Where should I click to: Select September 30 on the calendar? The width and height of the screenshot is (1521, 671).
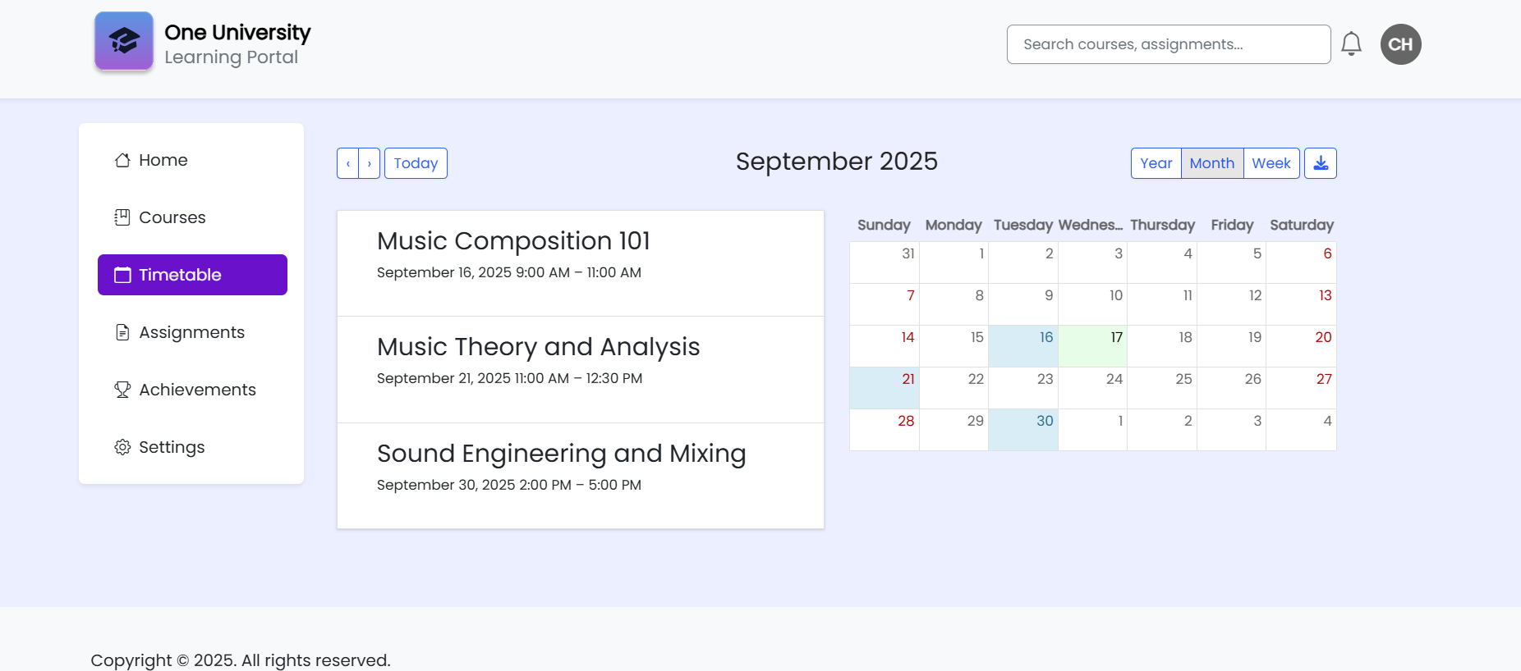click(x=1023, y=429)
